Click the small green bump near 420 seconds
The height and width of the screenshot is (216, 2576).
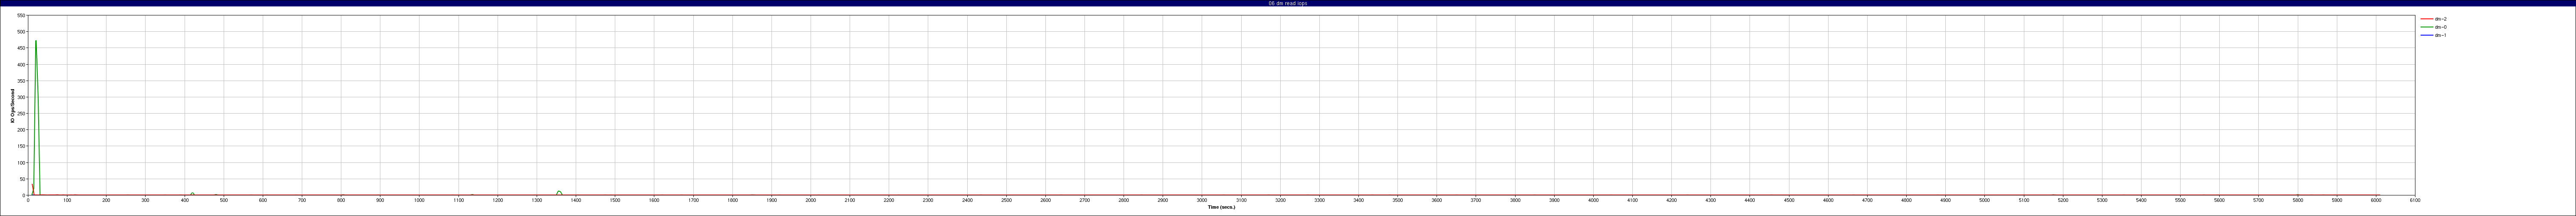pos(193,194)
